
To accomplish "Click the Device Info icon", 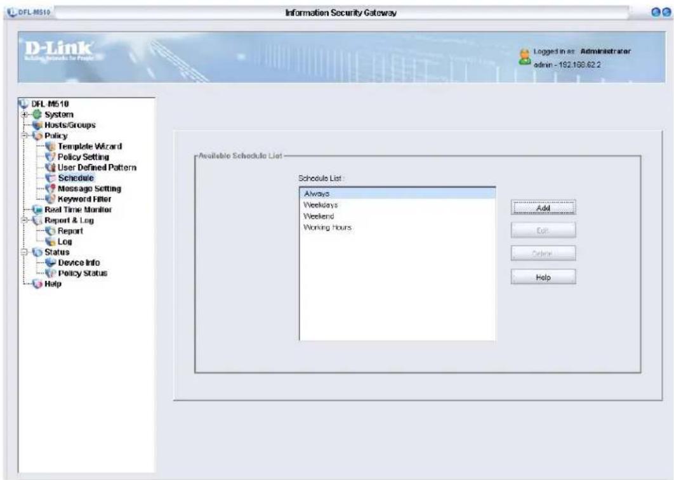I will (51, 263).
